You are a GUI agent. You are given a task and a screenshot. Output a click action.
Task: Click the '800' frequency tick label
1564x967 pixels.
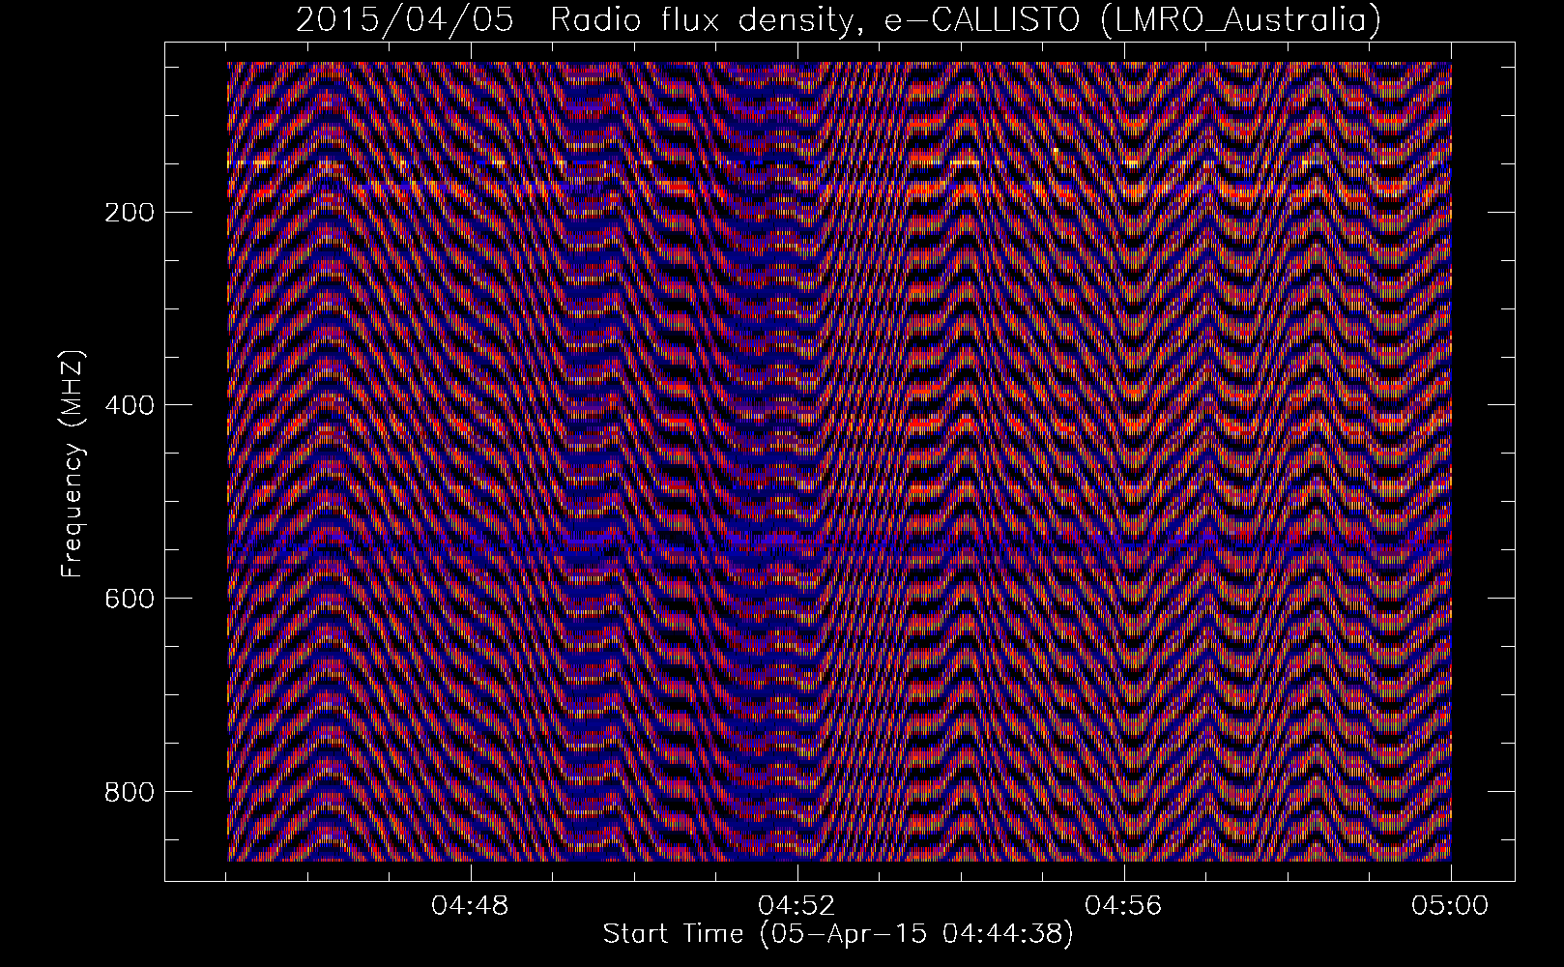tap(128, 792)
